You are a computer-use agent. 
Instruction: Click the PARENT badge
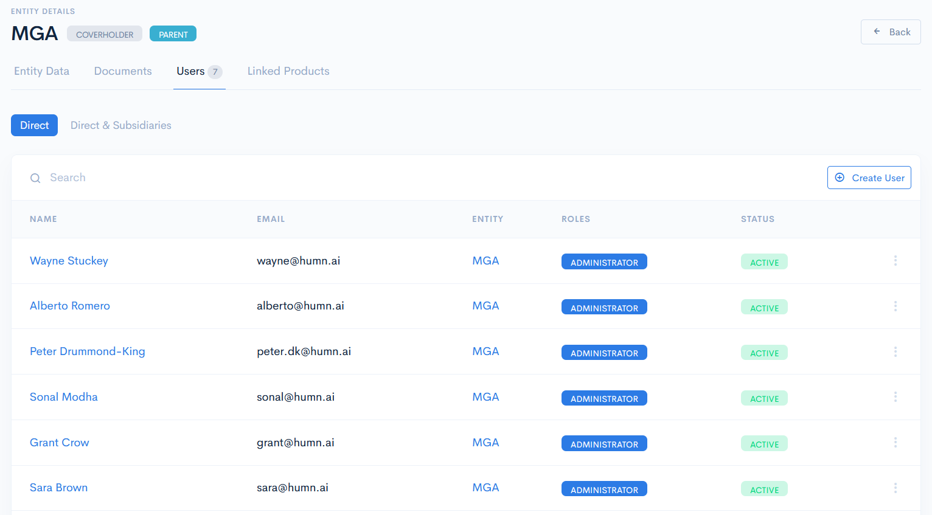[x=173, y=33]
